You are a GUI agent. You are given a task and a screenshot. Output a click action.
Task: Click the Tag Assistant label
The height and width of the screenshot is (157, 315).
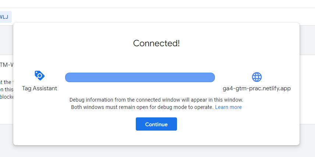pos(40,88)
